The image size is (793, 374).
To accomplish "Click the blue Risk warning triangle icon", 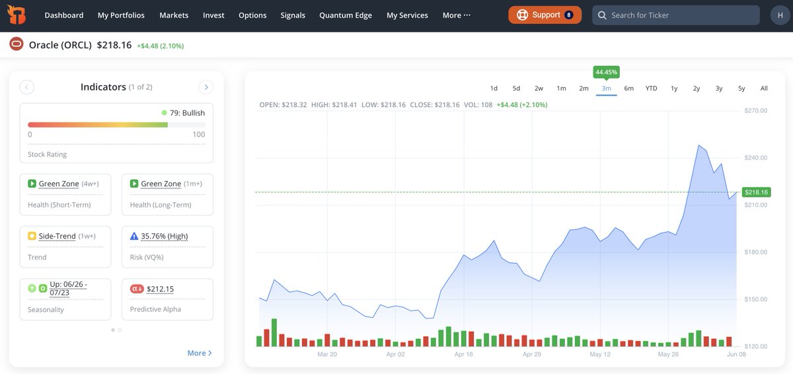I will pyautogui.click(x=134, y=236).
